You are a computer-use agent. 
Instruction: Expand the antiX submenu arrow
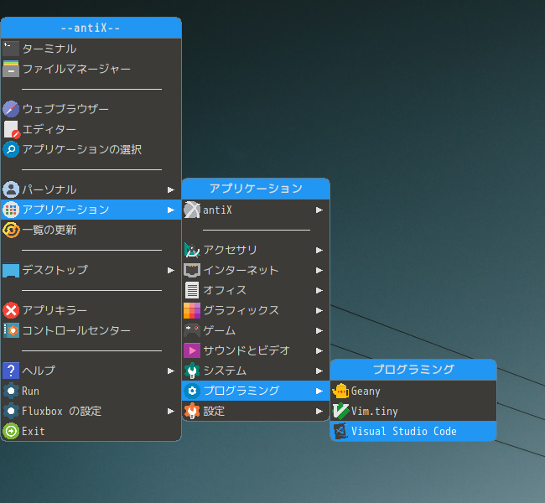point(319,210)
